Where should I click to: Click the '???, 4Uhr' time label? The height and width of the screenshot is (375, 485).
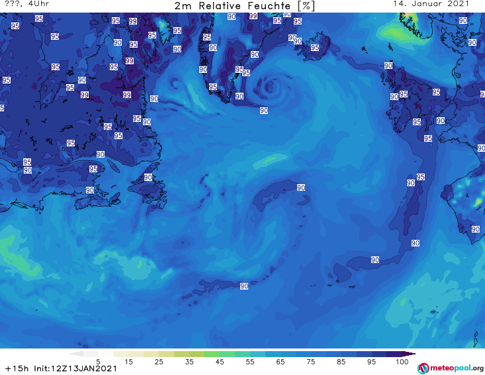coord(27,4)
